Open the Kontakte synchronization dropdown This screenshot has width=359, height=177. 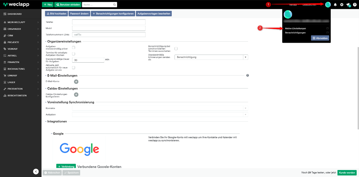click(x=160, y=108)
